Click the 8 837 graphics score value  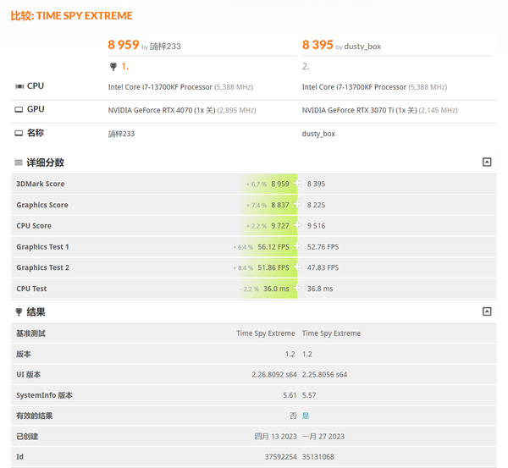280,205
